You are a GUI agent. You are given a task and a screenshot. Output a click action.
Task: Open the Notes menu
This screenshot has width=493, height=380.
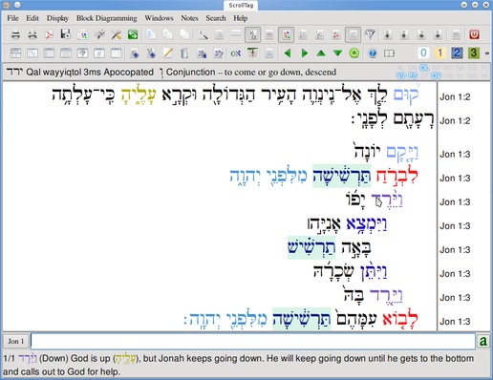tap(189, 18)
